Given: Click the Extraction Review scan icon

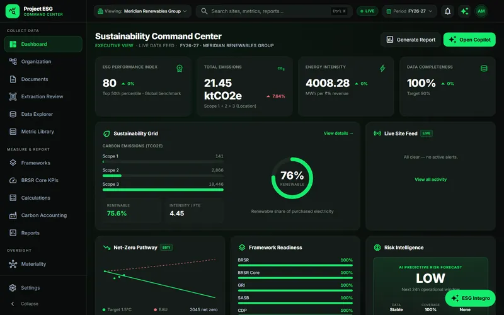Looking at the screenshot, I should (x=13, y=96).
